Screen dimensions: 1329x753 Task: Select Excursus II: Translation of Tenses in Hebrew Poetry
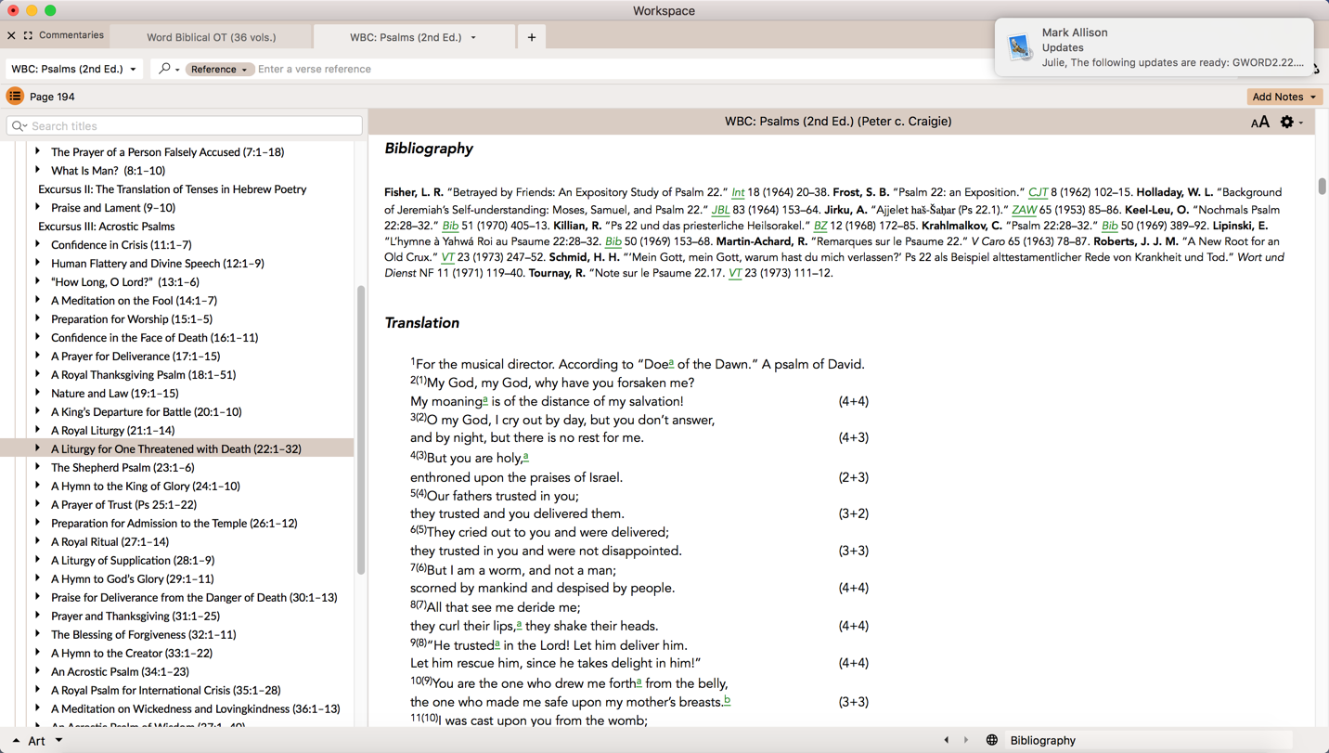172,188
